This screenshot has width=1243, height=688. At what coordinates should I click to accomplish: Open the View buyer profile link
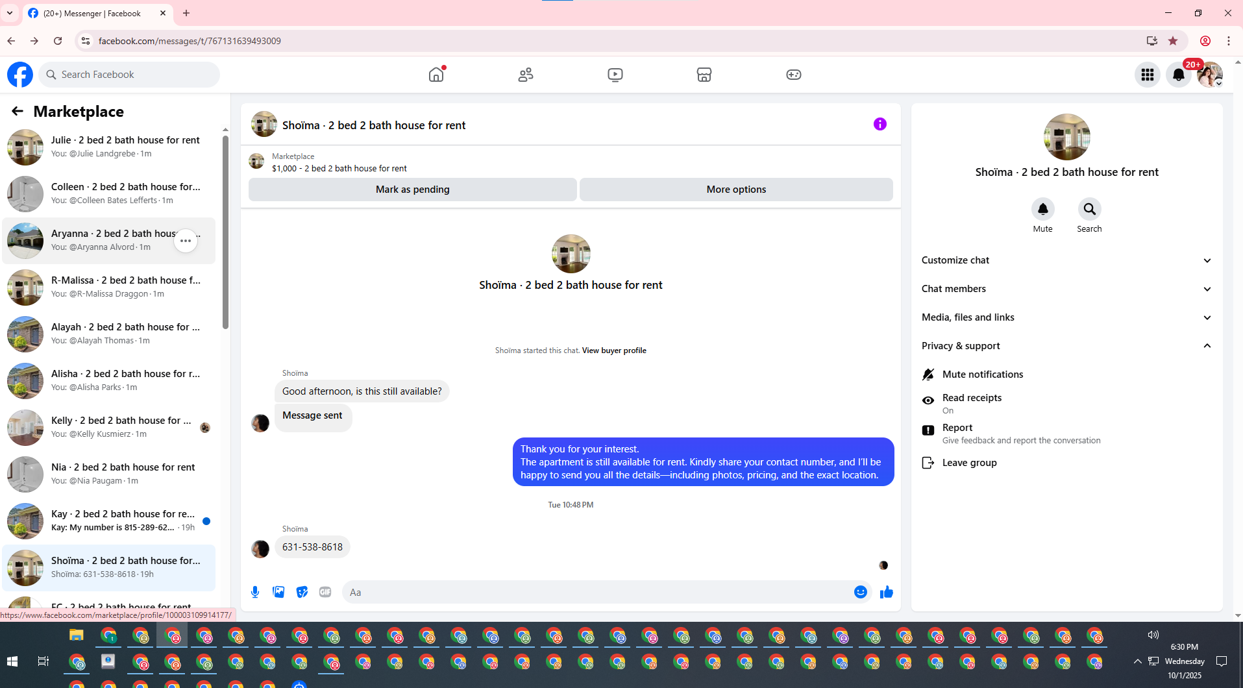(614, 350)
